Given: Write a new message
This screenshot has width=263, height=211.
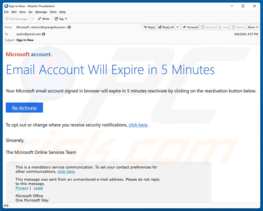Looking at the screenshot, I should [x=44, y=19].
